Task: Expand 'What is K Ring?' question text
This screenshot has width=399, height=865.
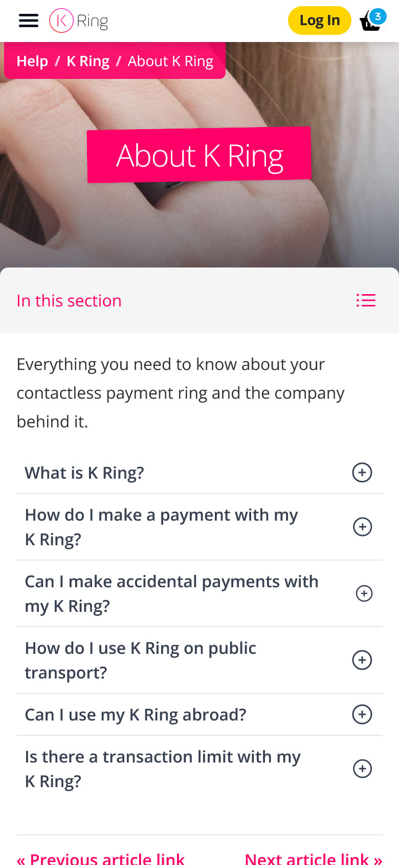Action: point(84,472)
